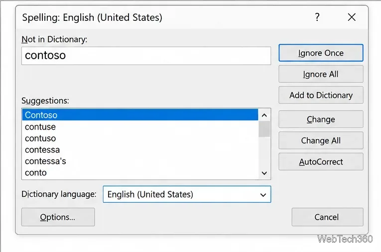Cancel the spelling dialog
The image size is (381, 252).
coord(327,217)
